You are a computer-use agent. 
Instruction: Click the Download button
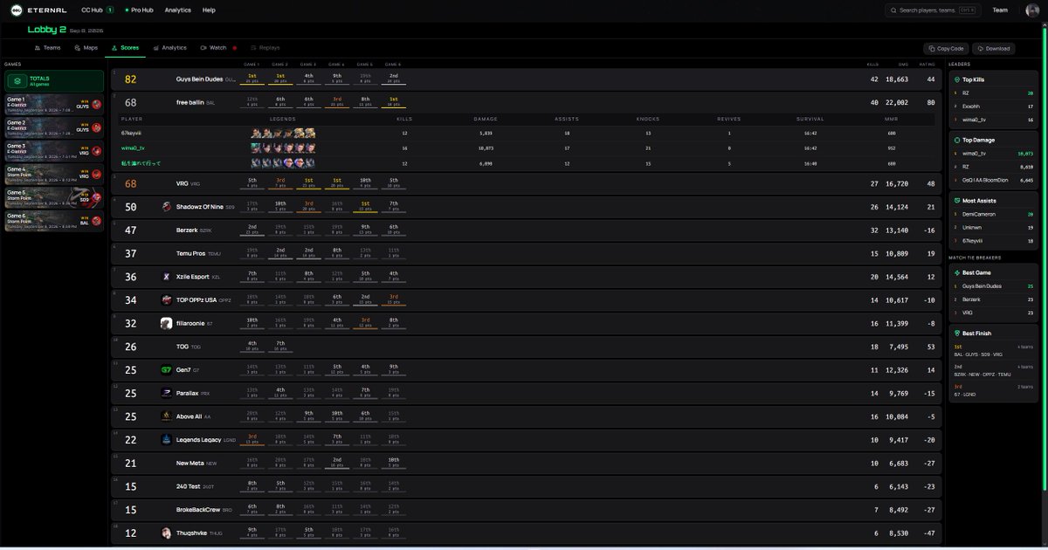click(x=994, y=49)
